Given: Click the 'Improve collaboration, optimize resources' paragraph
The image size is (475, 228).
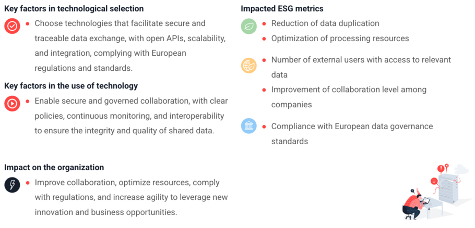Looking at the screenshot, I should 131,197.
